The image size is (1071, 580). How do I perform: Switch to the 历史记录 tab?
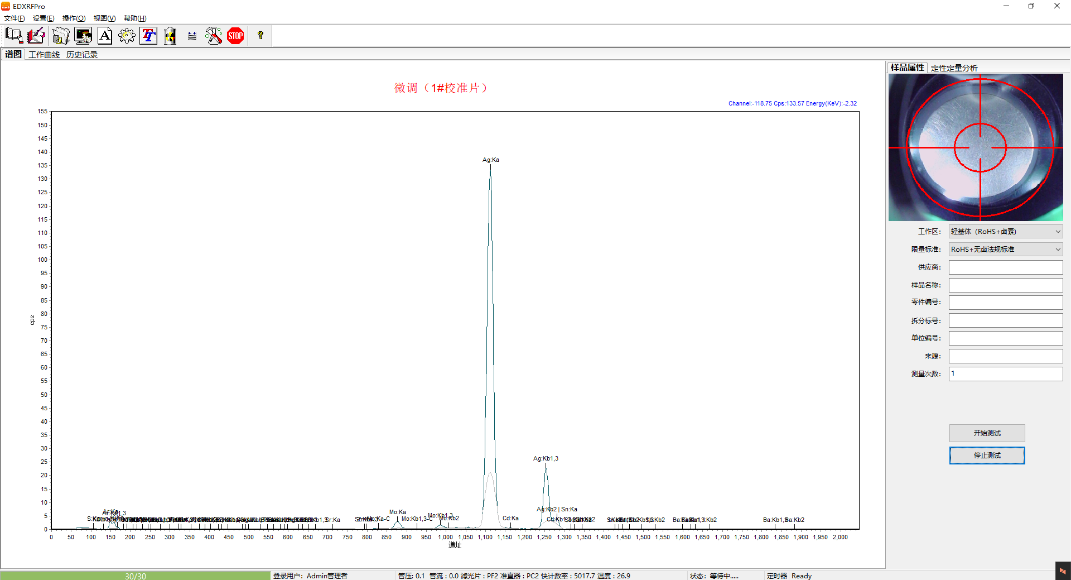coord(82,55)
